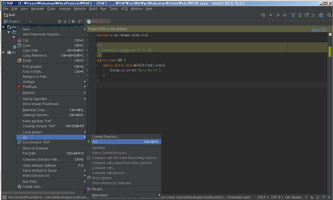The height and width of the screenshot is (200, 333).
Task: Collapse the second-level folder arrow
Action: (x=9, y=32)
